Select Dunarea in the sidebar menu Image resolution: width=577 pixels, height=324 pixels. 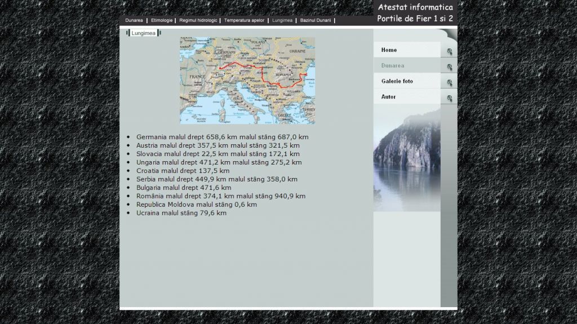393,66
